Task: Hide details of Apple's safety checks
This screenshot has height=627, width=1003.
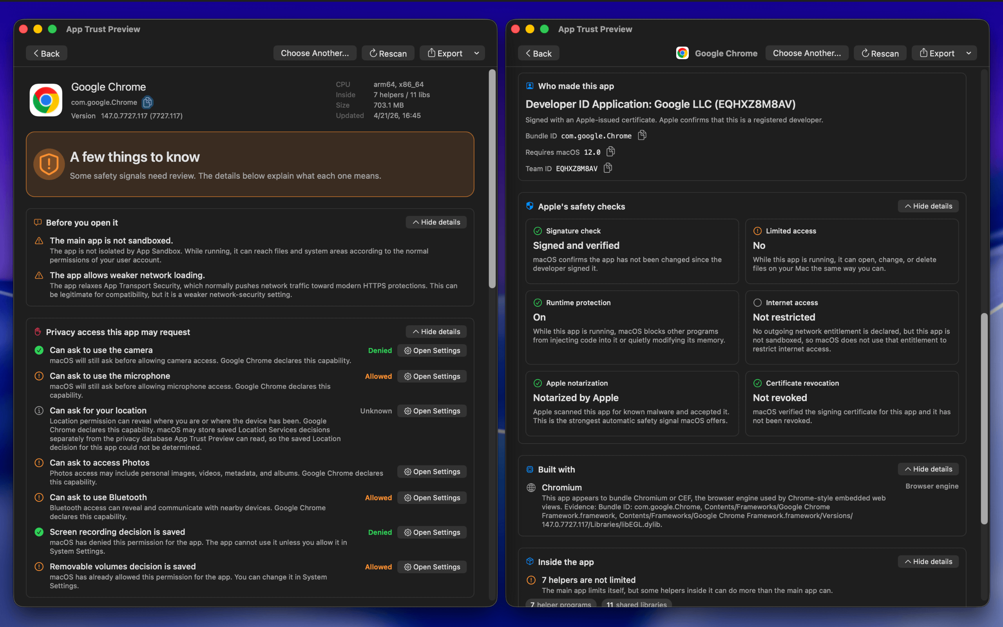Action: 928,206
